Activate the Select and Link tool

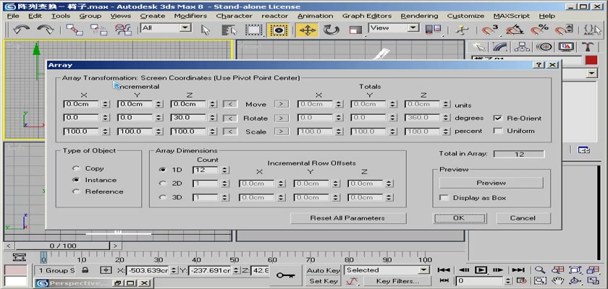[x=74, y=30]
